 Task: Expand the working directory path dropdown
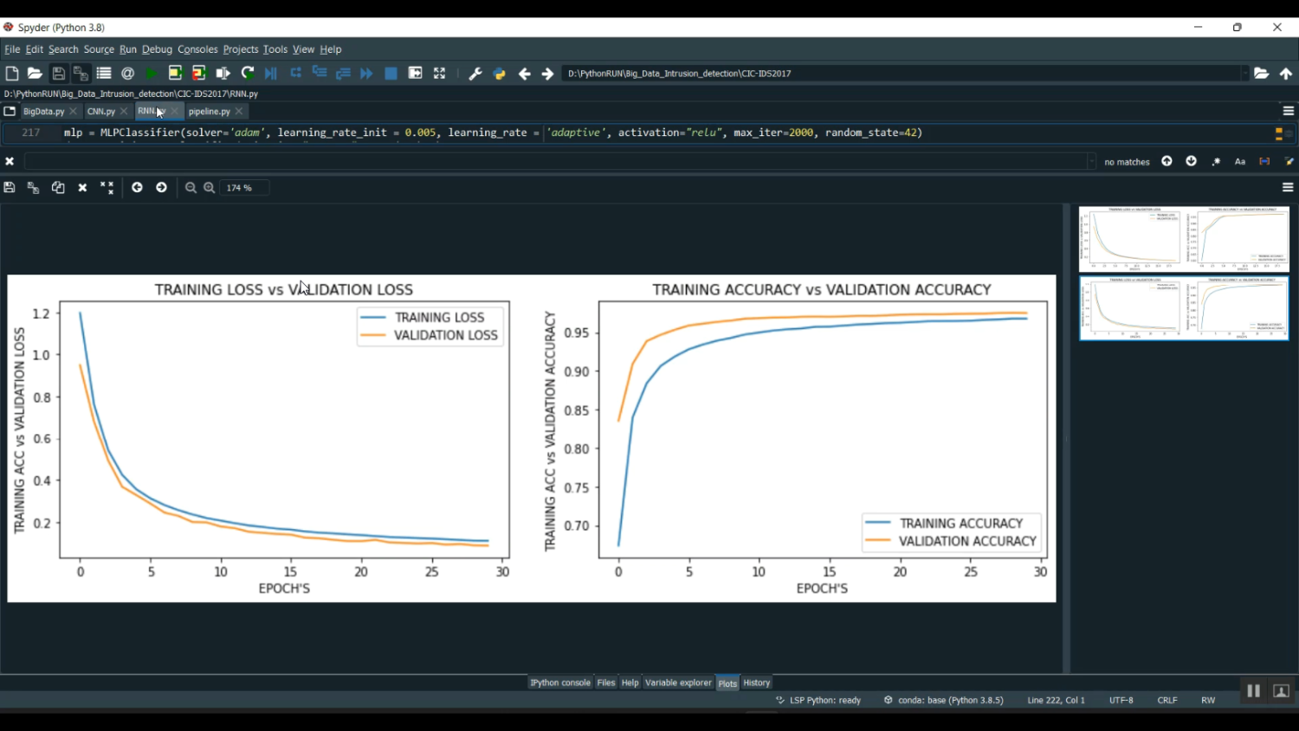[1244, 74]
